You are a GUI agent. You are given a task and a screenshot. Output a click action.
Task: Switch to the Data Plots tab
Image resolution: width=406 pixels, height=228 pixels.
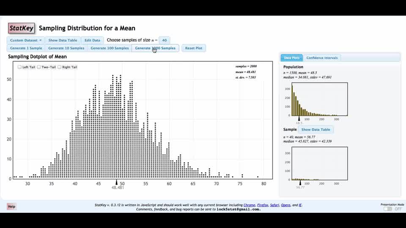[x=291, y=58]
